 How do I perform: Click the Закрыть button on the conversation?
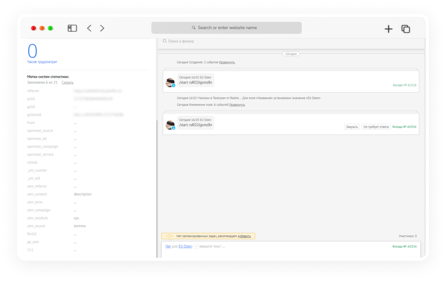point(352,127)
